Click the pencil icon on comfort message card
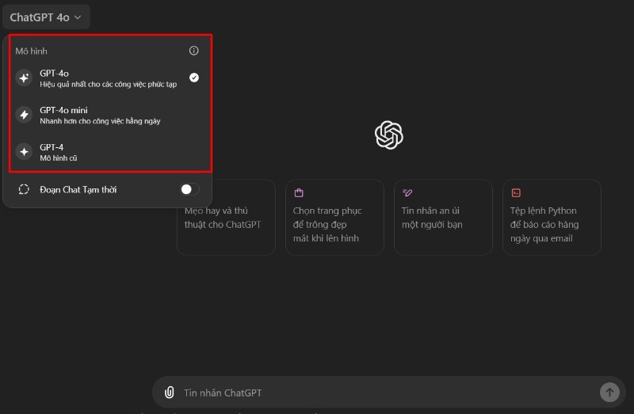 click(x=407, y=192)
